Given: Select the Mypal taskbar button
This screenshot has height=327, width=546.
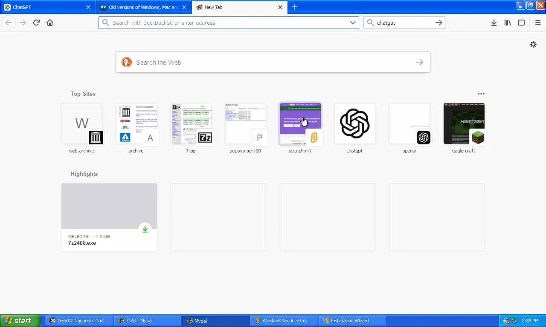Looking at the screenshot, I should coord(216,321).
